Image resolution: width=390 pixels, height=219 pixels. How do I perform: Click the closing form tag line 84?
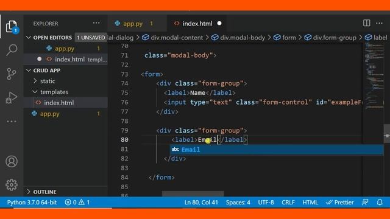pos(161,177)
